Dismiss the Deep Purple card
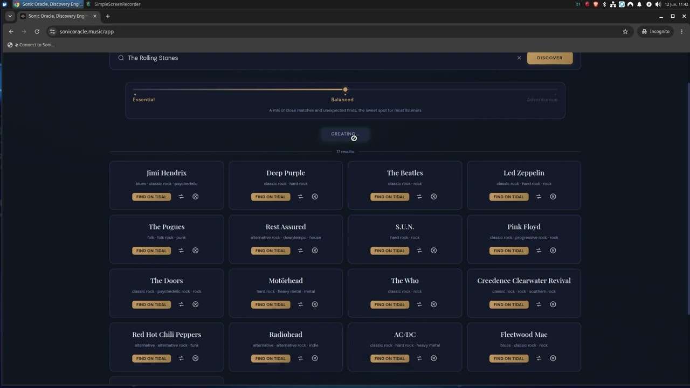 pos(315,197)
